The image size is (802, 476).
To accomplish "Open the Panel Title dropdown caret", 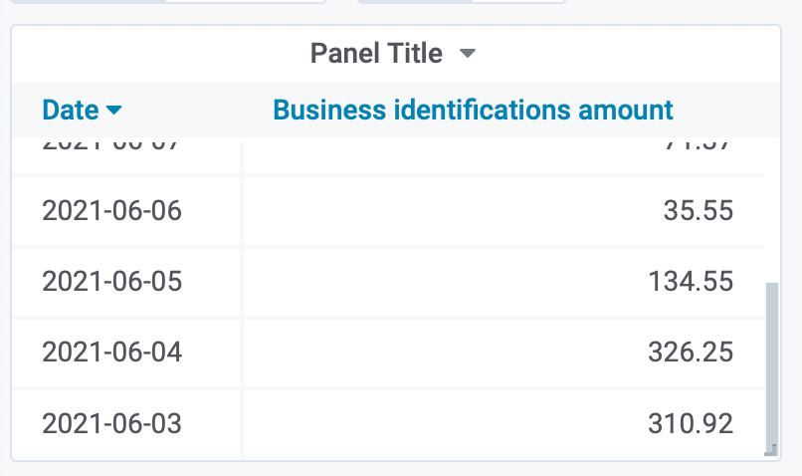I will (x=468, y=53).
